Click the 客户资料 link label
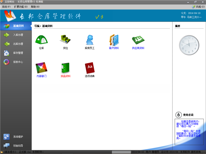 click(114, 48)
